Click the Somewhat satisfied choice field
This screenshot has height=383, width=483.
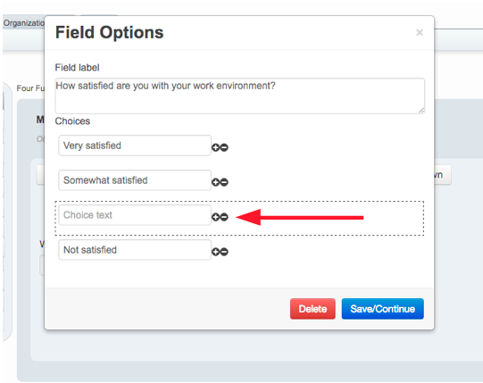coord(135,180)
